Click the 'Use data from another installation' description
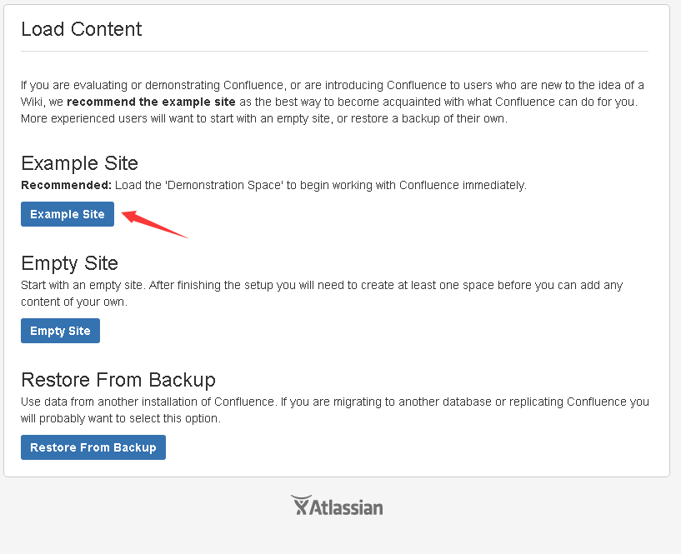681x554 pixels. click(335, 410)
